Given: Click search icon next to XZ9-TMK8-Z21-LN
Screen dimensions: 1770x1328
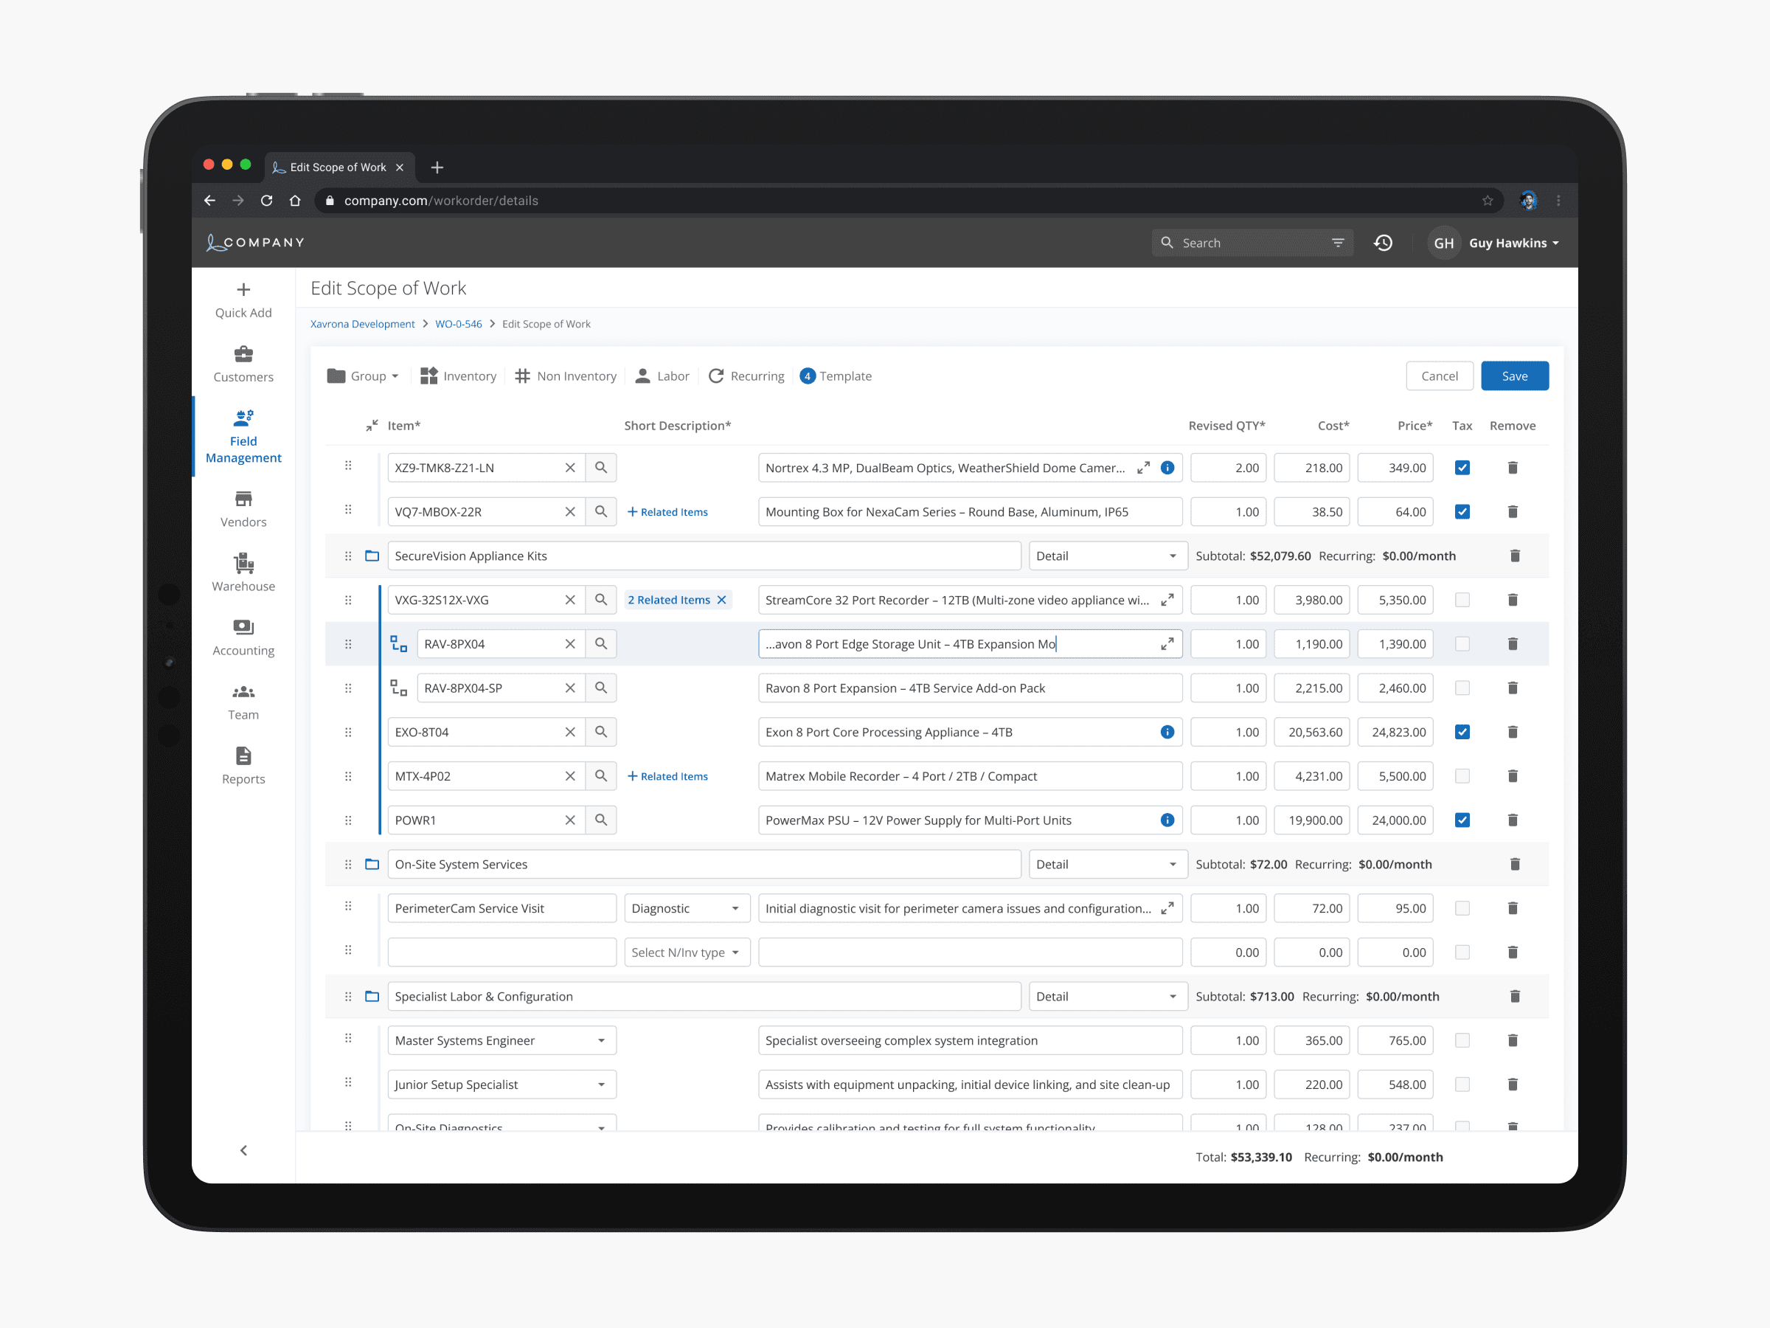Looking at the screenshot, I should pos(601,468).
